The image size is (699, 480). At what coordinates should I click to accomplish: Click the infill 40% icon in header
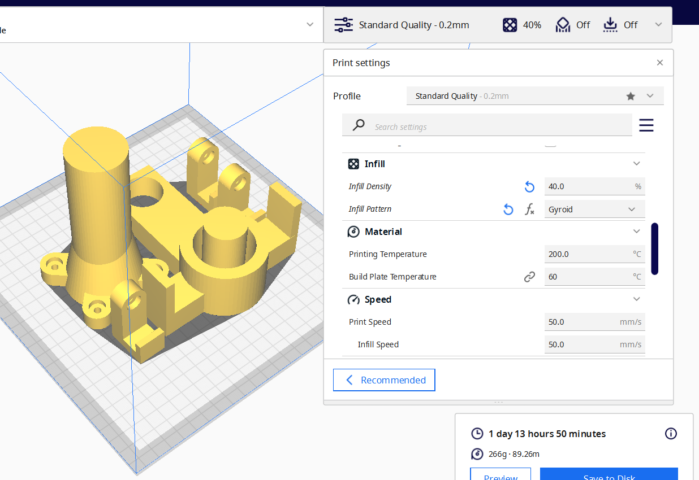[x=510, y=25]
